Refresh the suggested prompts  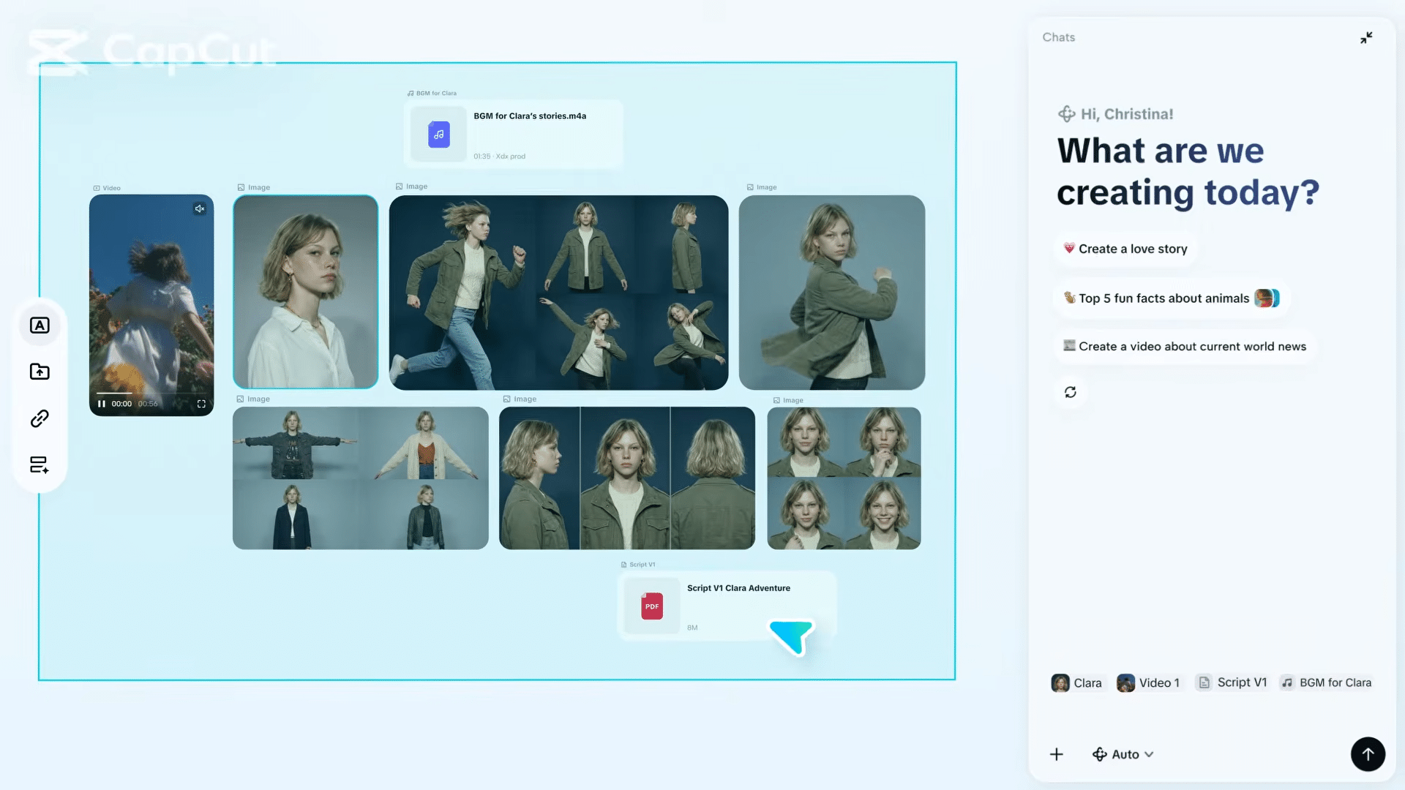[x=1070, y=393]
